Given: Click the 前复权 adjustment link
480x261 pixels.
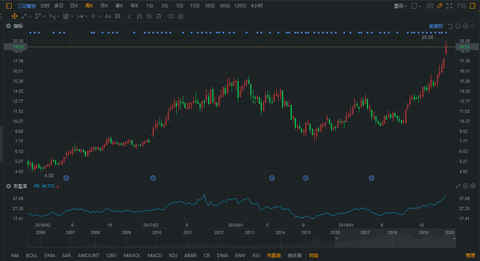Looking at the screenshot, I should pos(436,26).
